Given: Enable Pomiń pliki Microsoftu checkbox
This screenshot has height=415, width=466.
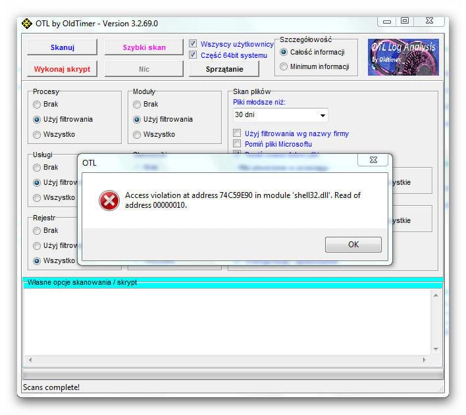Looking at the screenshot, I should pyautogui.click(x=237, y=144).
